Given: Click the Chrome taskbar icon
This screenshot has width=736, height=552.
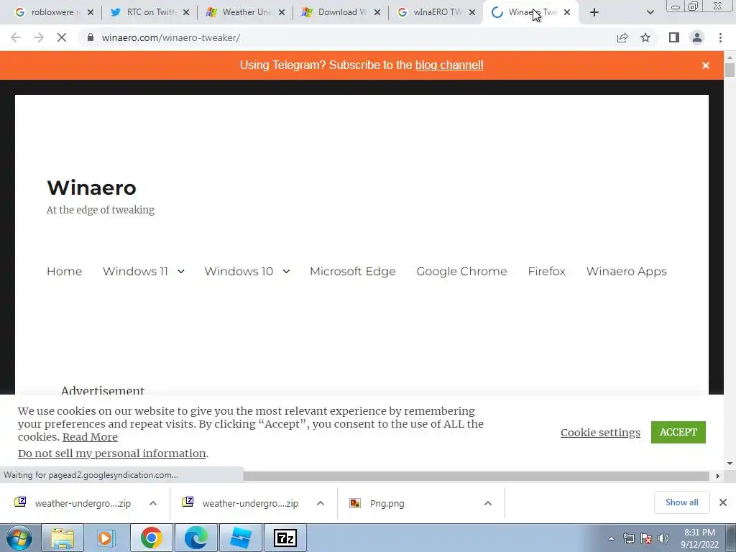Looking at the screenshot, I should click(x=151, y=538).
